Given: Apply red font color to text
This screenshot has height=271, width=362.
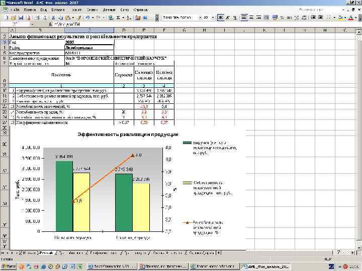Looking at the screenshot, I should (351, 18).
